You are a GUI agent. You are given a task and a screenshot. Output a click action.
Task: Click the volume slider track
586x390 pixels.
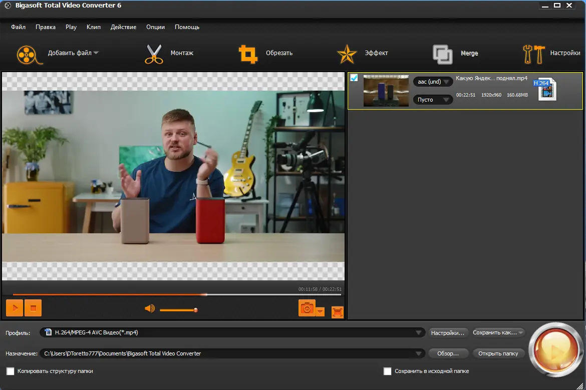177,310
